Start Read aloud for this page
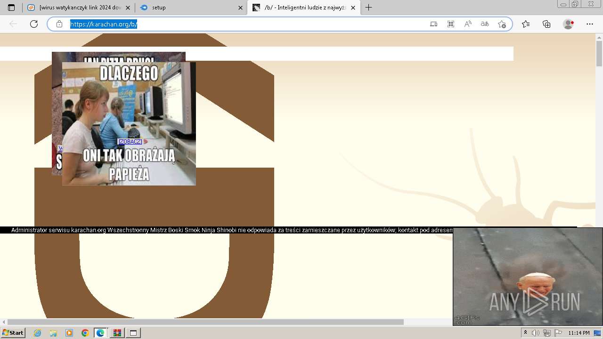Screen dimensions: 603x339 (468, 24)
